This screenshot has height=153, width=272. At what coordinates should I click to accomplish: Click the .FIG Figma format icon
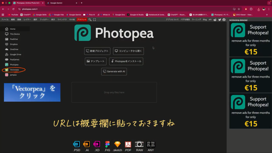click(107, 144)
